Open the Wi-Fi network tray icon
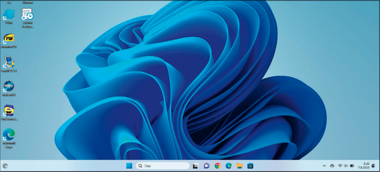380x172 pixels. 340,166
